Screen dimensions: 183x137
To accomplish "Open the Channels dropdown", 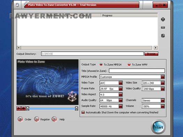I will 162,100.
